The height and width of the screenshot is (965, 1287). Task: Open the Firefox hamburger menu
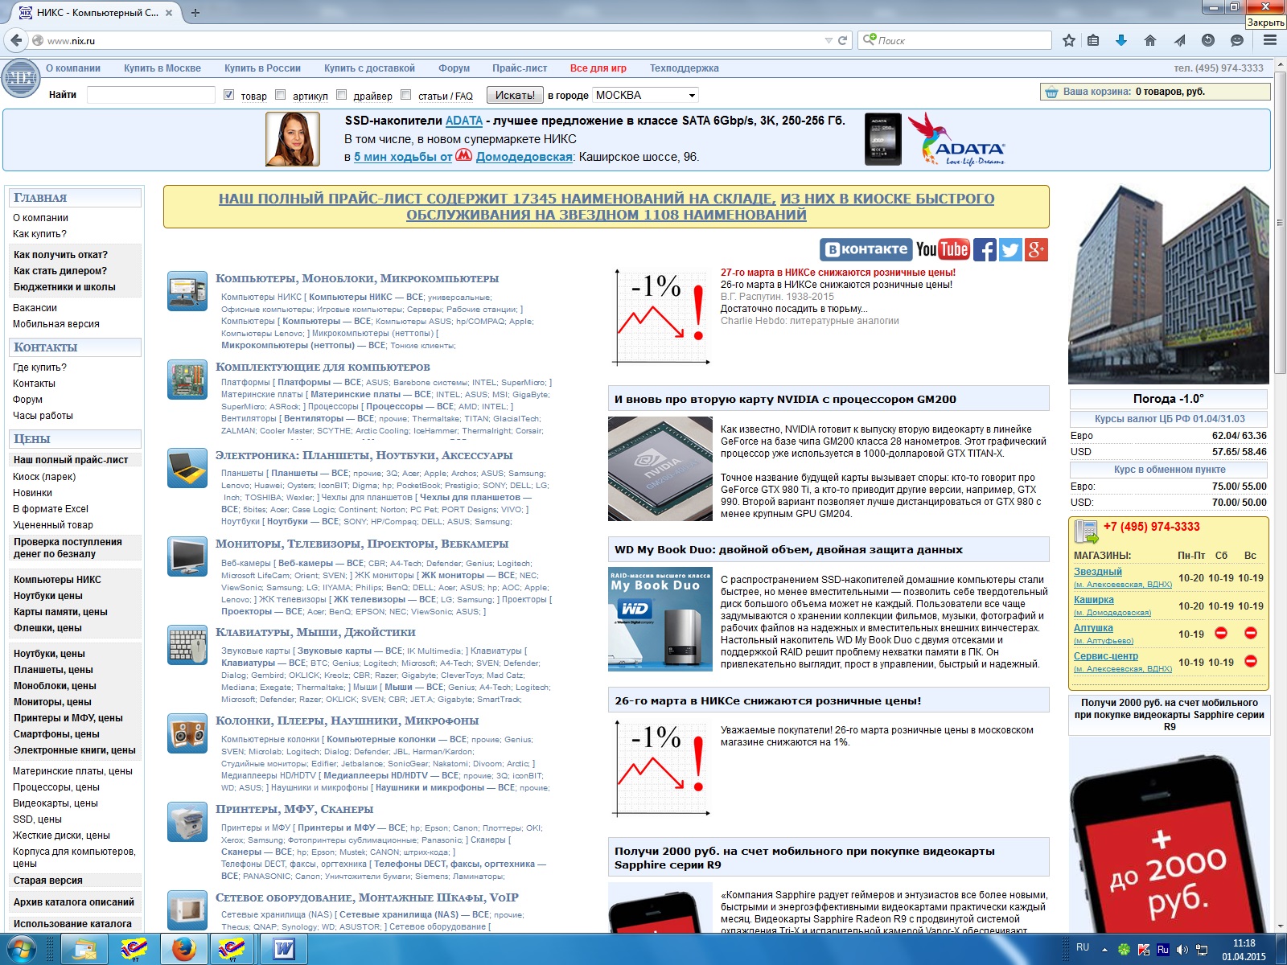pyautogui.click(x=1270, y=40)
